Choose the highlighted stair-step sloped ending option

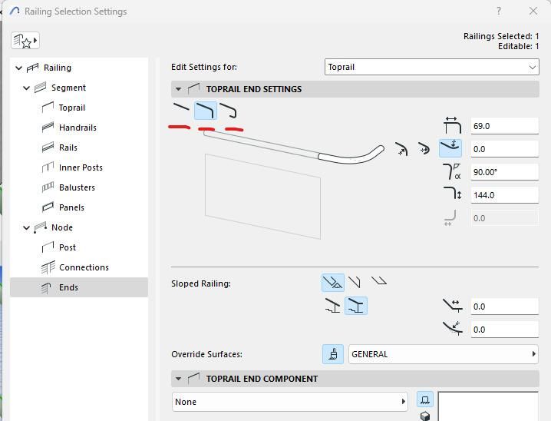coord(356,305)
